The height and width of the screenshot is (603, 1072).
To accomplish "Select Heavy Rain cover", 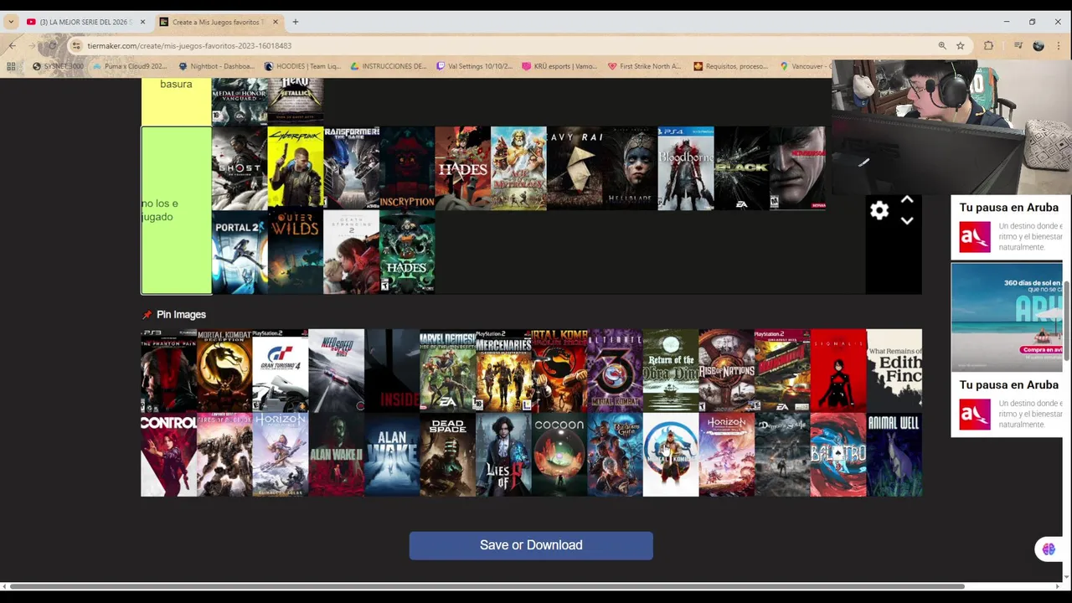I will coord(575,168).
